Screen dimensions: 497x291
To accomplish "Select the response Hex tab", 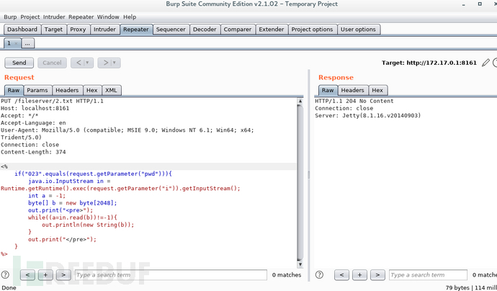I will click(377, 90).
